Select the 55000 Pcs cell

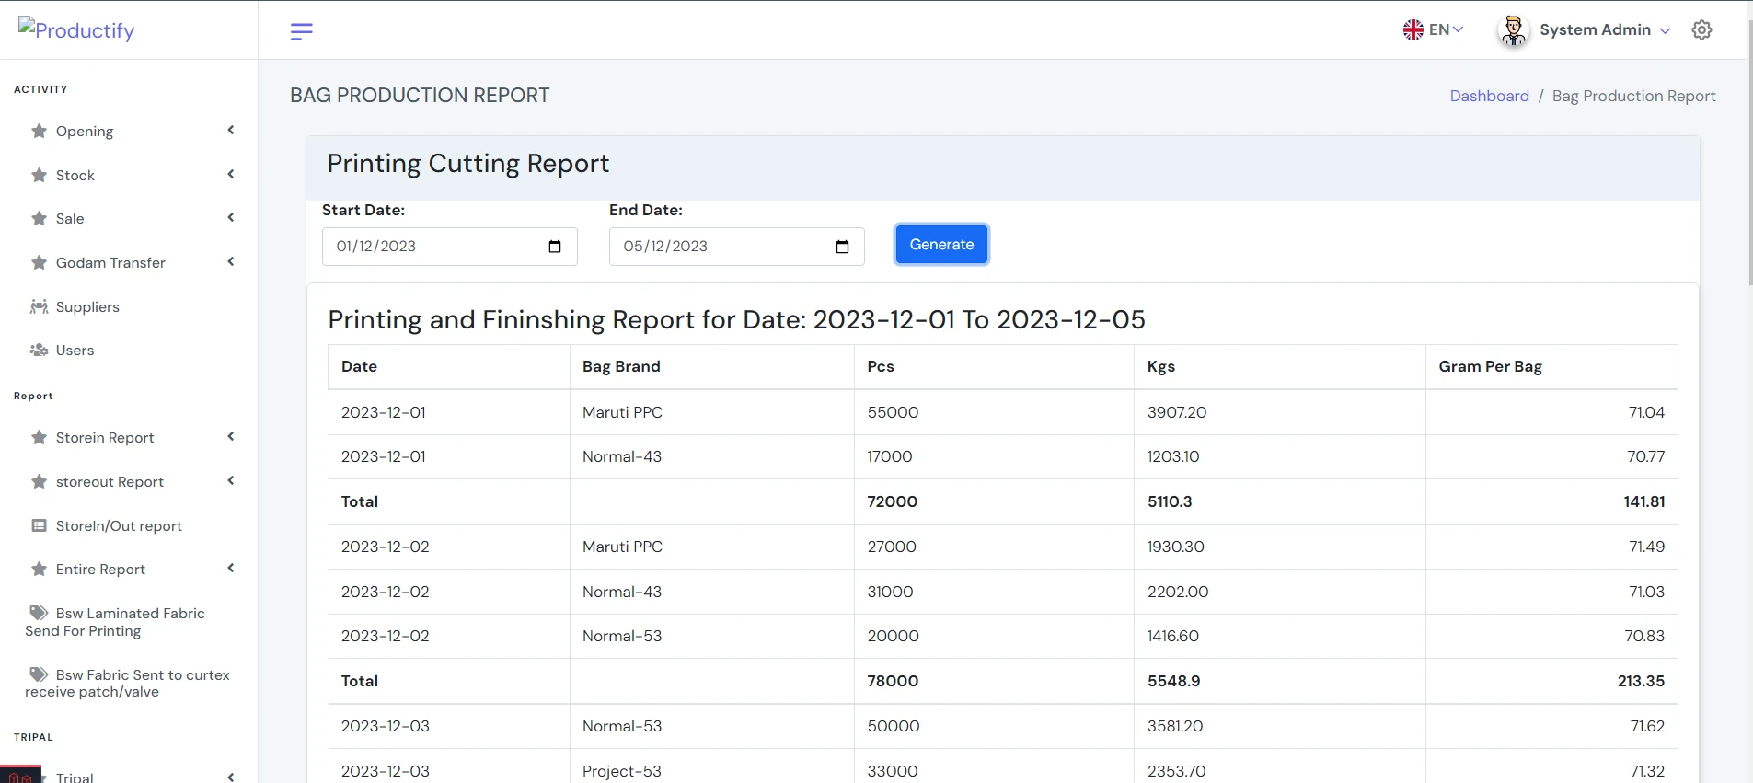(994, 412)
